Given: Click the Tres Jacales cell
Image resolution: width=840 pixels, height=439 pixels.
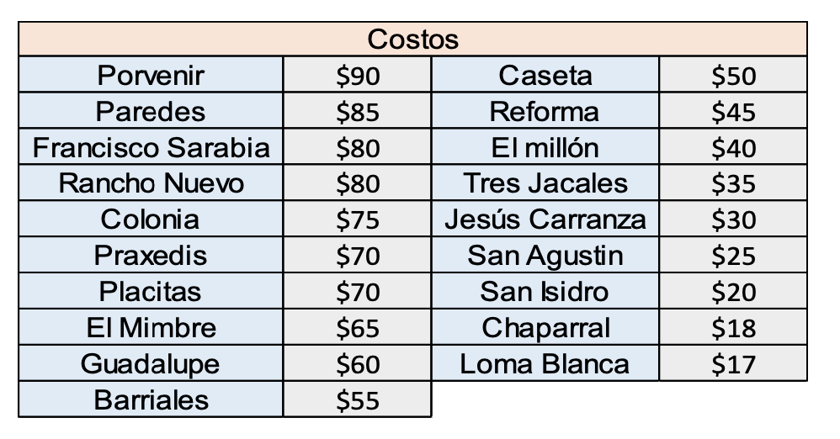Looking at the screenshot, I should 545,182.
